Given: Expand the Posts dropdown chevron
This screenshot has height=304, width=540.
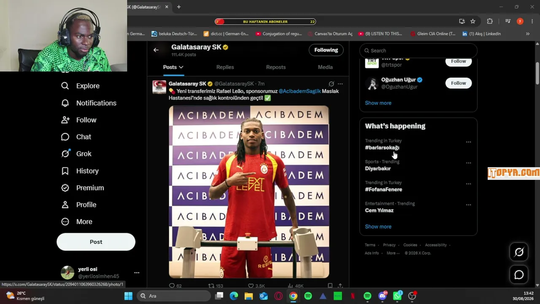Looking at the screenshot, I should click(181, 67).
